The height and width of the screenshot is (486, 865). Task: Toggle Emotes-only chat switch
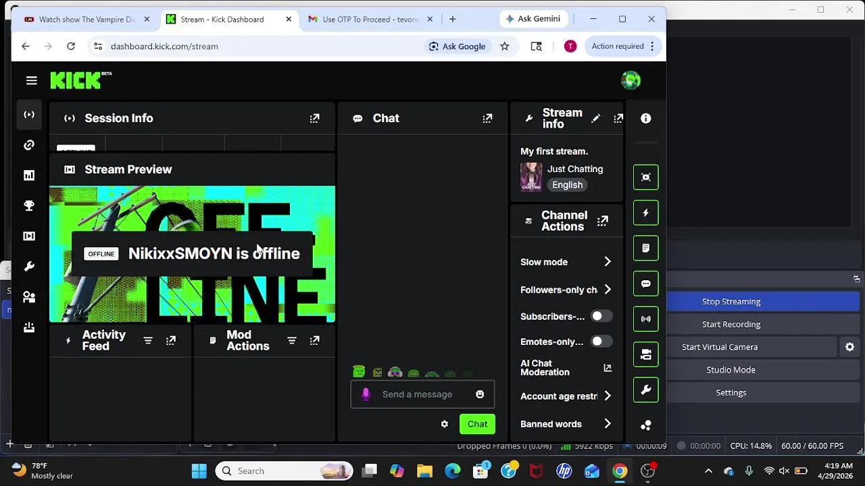tap(601, 342)
